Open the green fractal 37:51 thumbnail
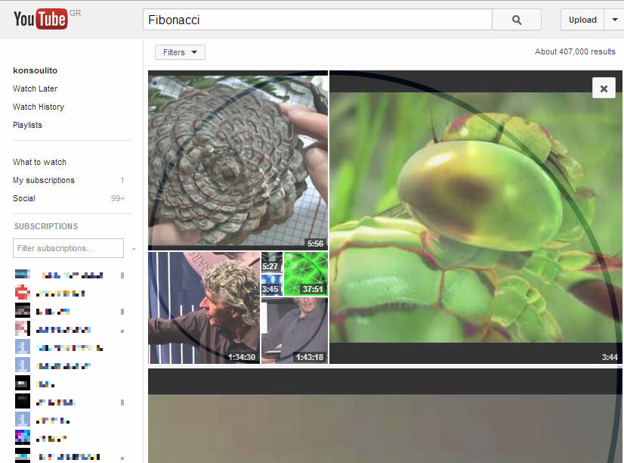The image size is (624, 463). 306,274
